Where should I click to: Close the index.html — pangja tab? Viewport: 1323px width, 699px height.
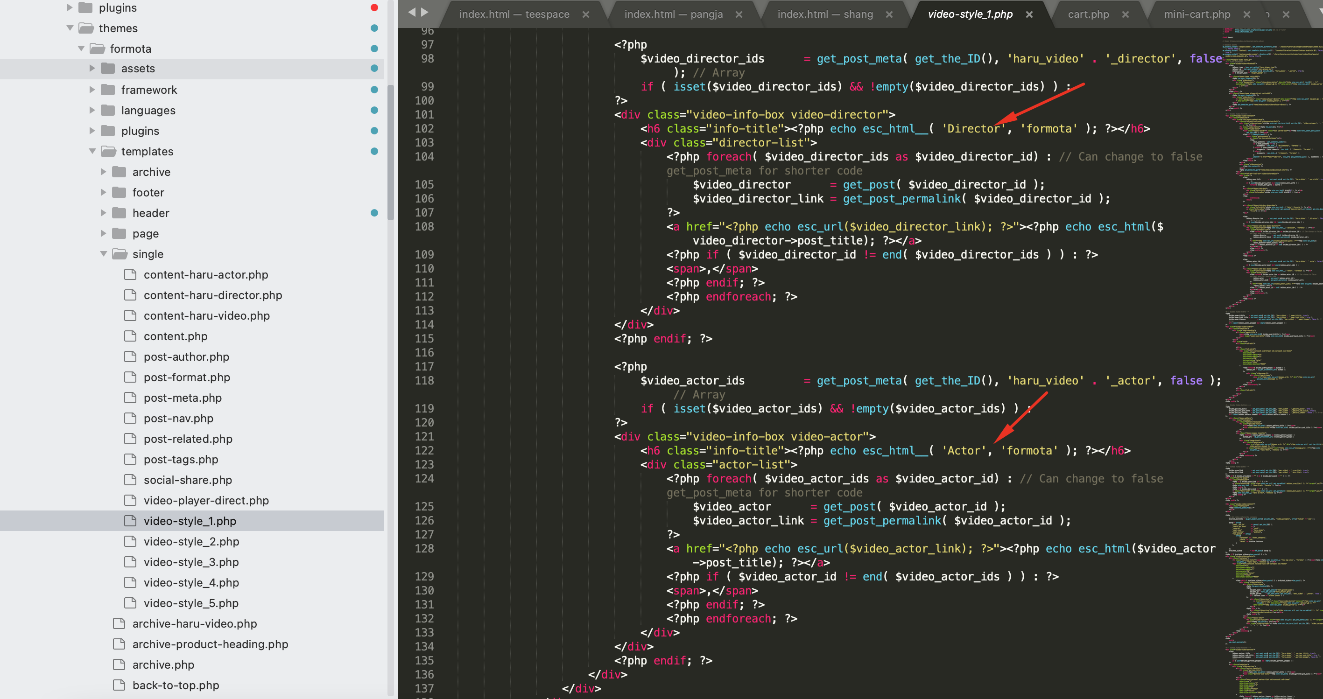coord(739,14)
